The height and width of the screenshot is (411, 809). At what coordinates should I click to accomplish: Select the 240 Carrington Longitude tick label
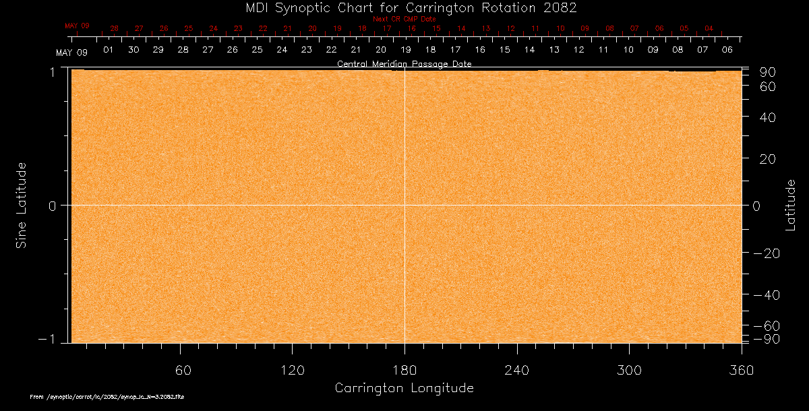coord(516,370)
